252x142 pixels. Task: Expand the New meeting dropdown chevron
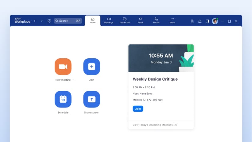pos(73,80)
